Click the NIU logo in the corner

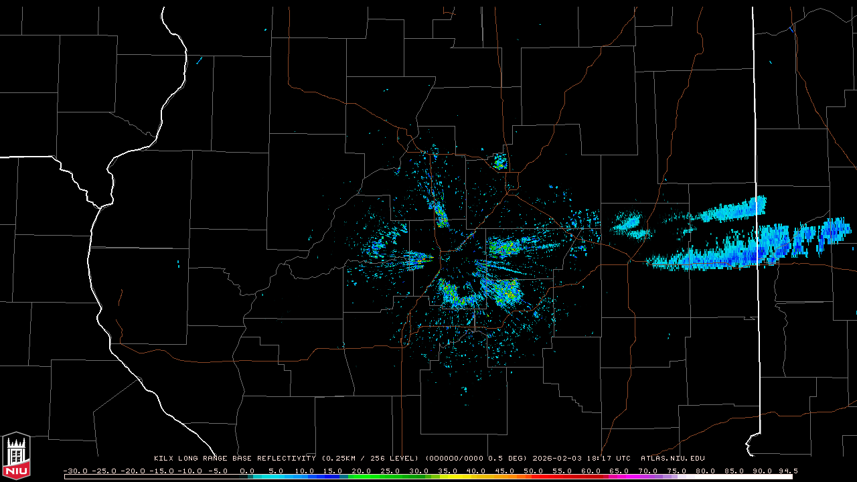coord(16,456)
